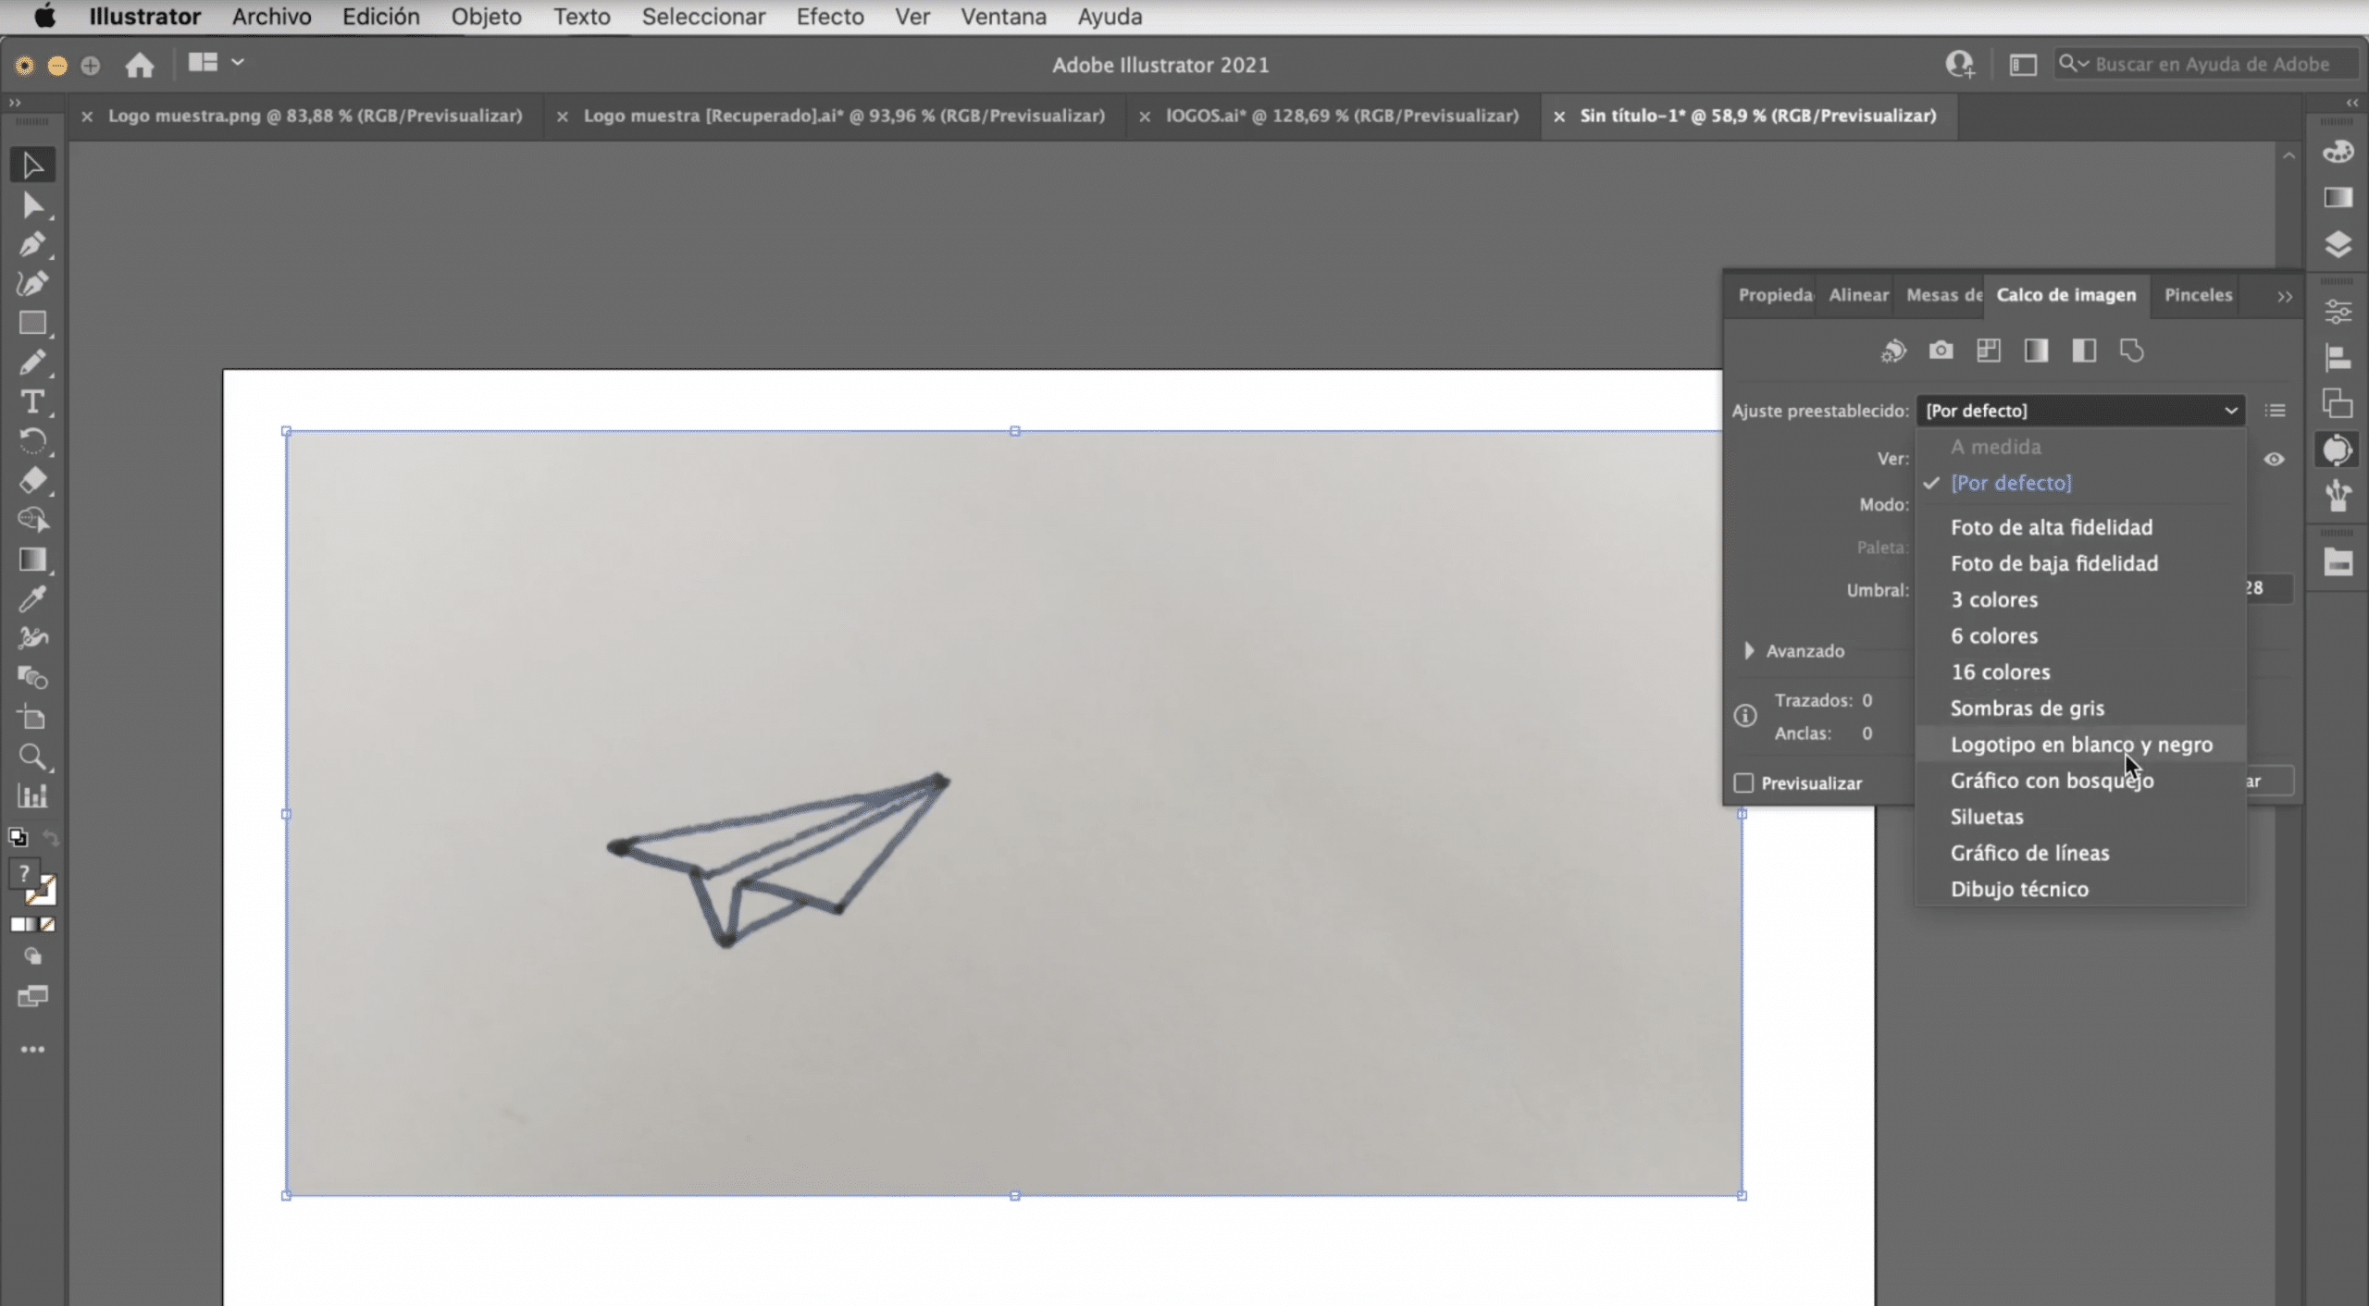2369x1306 pixels.
Task: Select the Direct Selection tool
Action: point(32,205)
